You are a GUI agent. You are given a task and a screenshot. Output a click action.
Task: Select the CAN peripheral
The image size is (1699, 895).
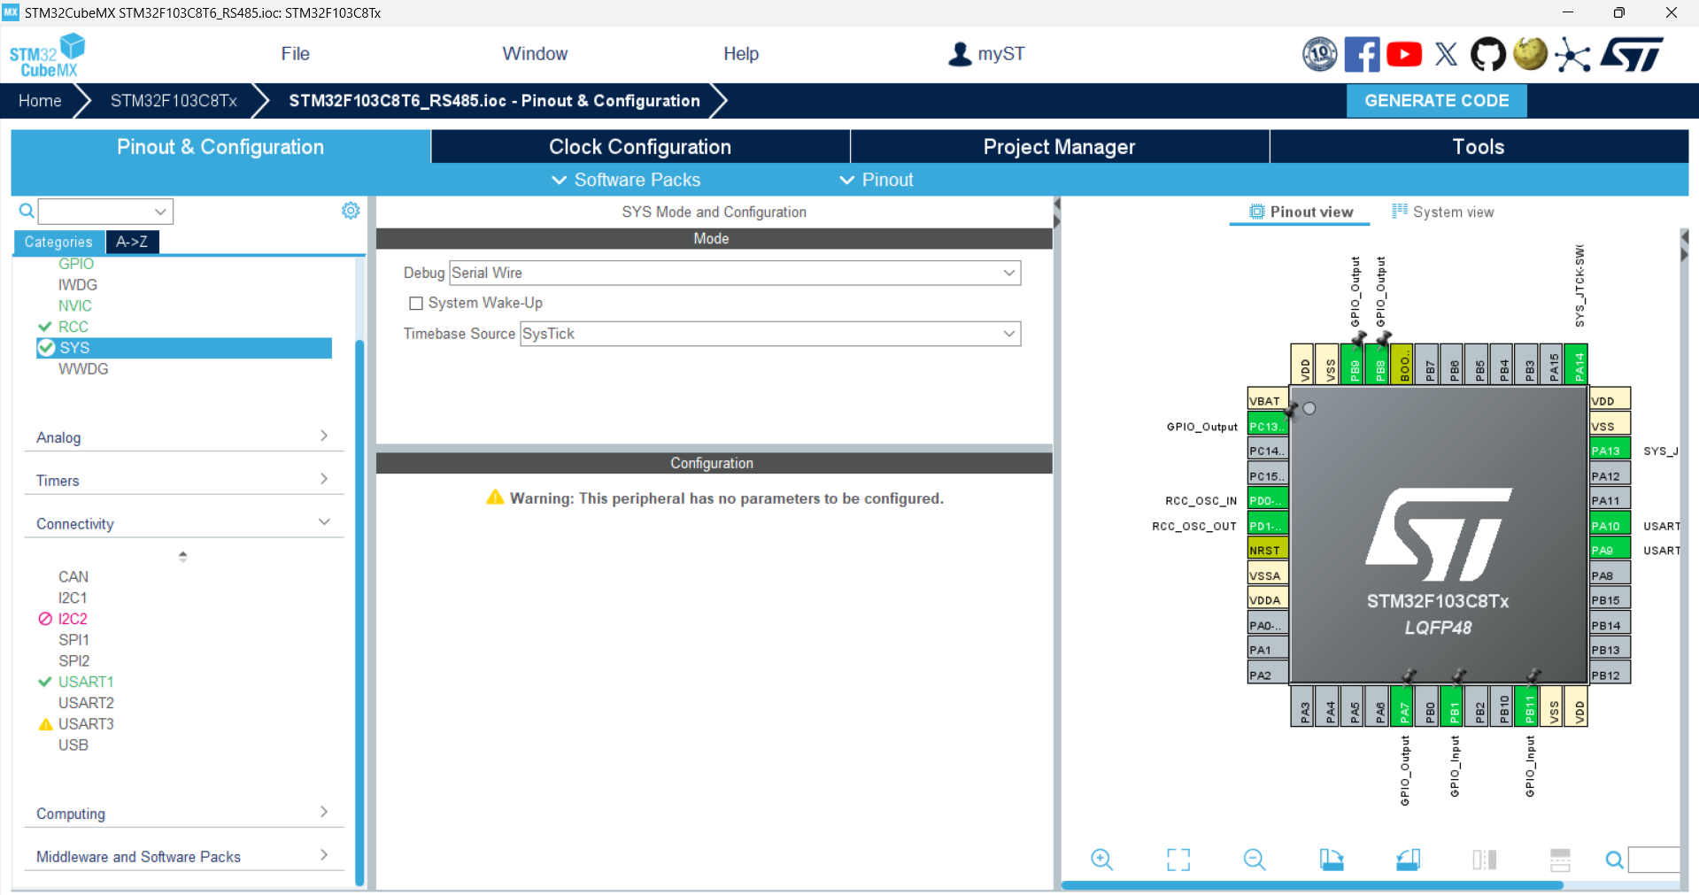pyautogui.click(x=73, y=576)
